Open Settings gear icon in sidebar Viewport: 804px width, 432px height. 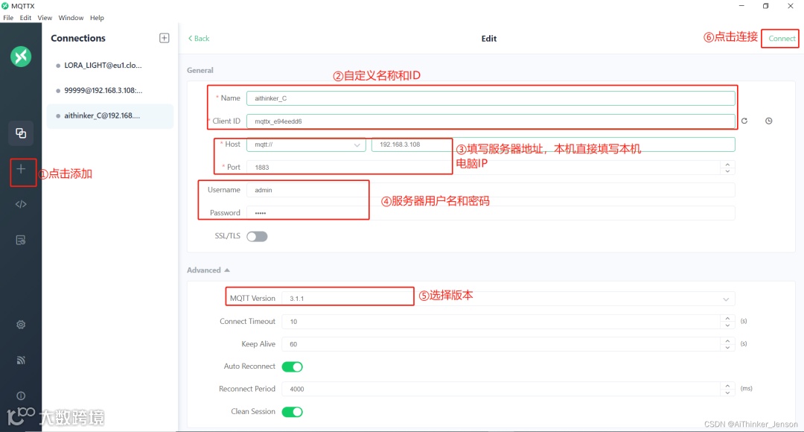(21, 324)
